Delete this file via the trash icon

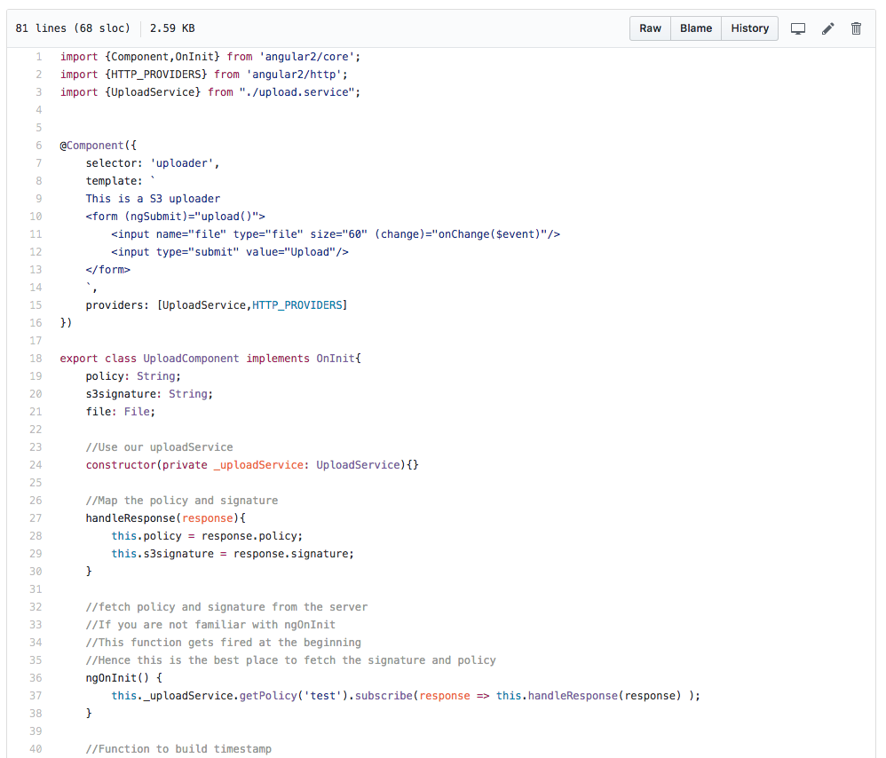[x=856, y=28]
